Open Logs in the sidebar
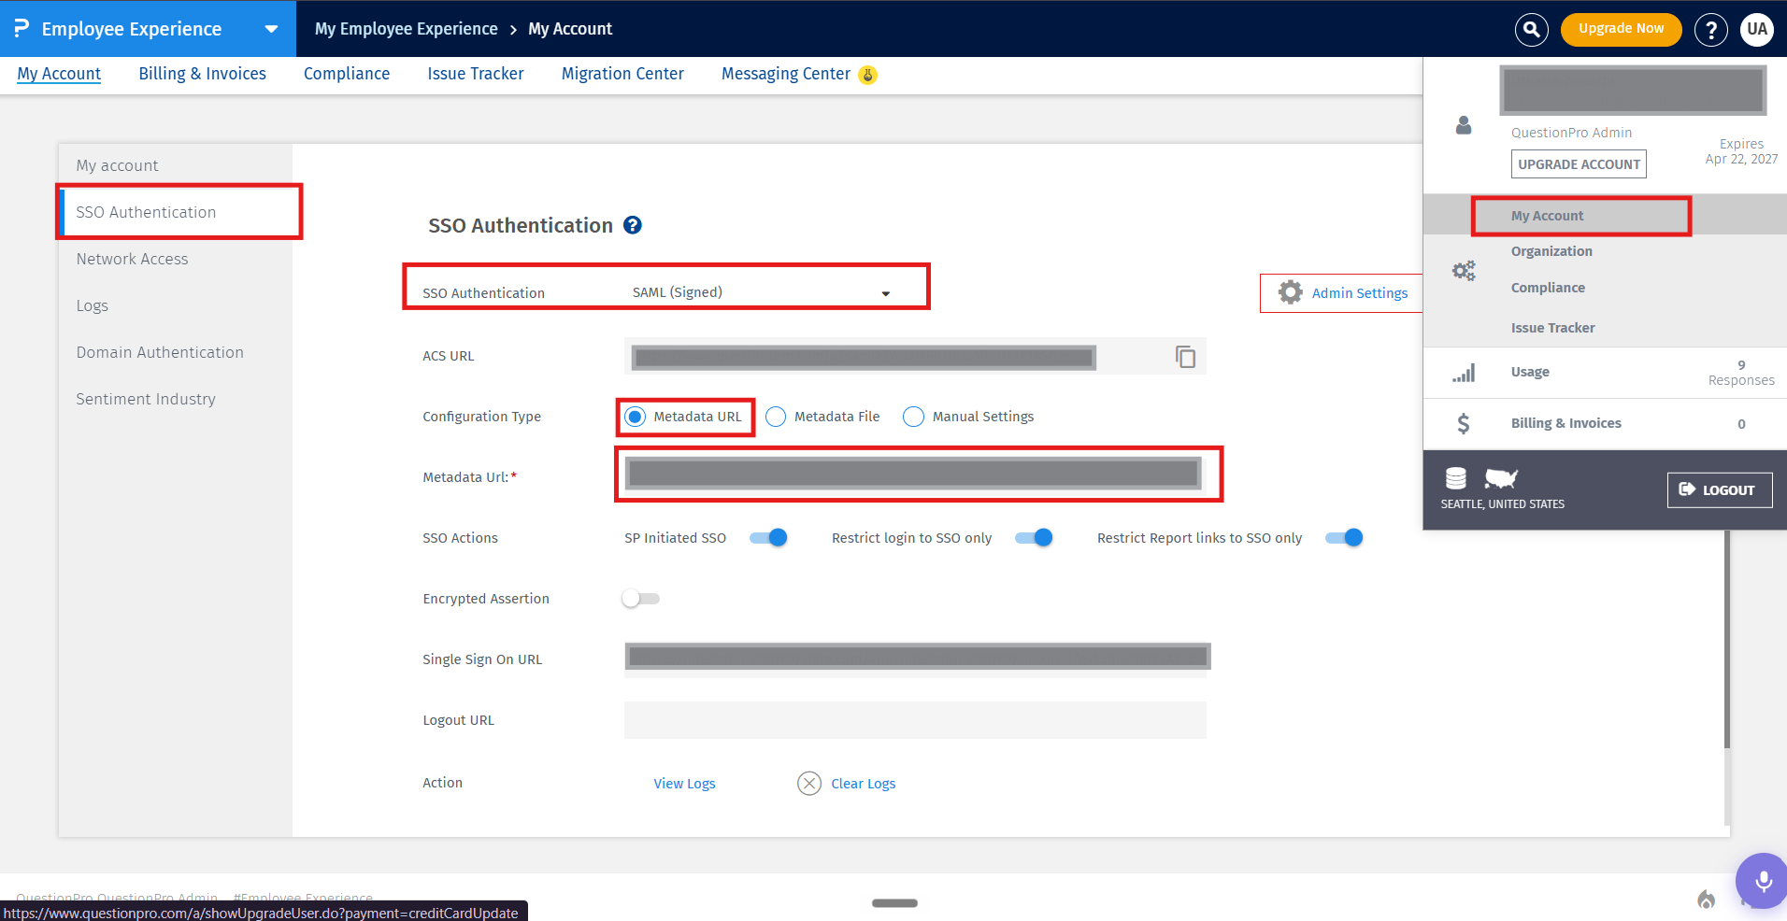 click(x=176, y=305)
